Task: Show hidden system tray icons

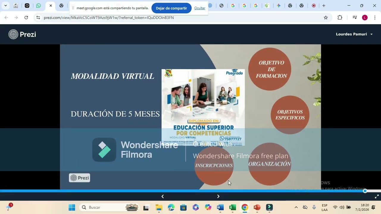Action: click(296, 207)
